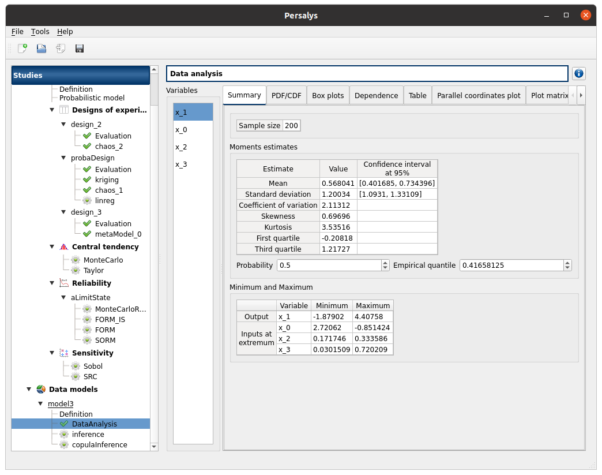The image size is (602, 475).
Task: Click the blue information icon beside Data analysis
Action: click(578, 74)
